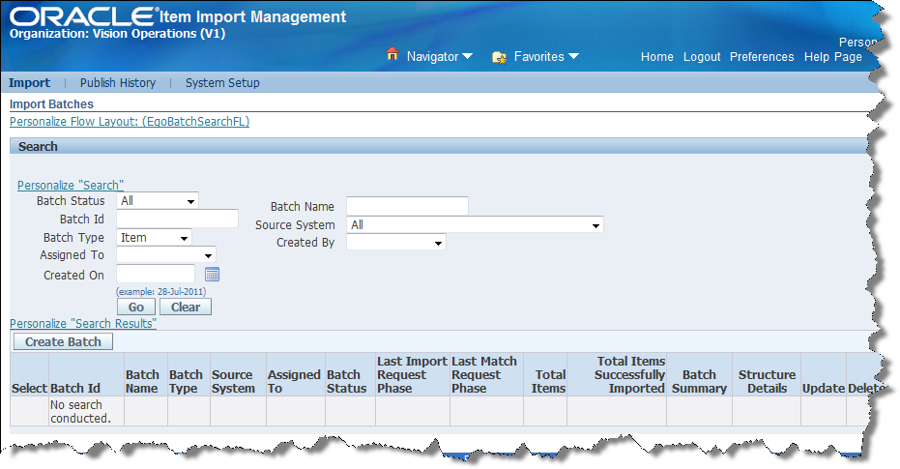Click Personalize "Search" link
The width and height of the screenshot is (900, 469).
[71, 186]
